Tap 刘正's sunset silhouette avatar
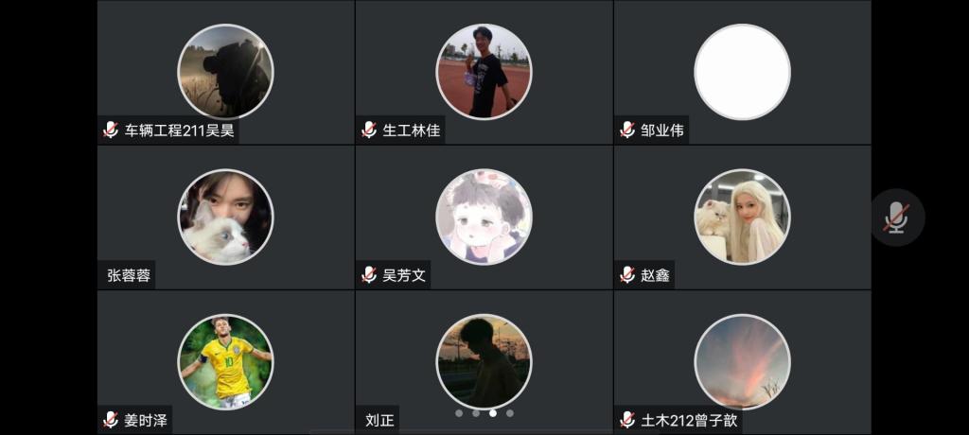The height and width of the screenshot is (435, 969). pos(484,361)
